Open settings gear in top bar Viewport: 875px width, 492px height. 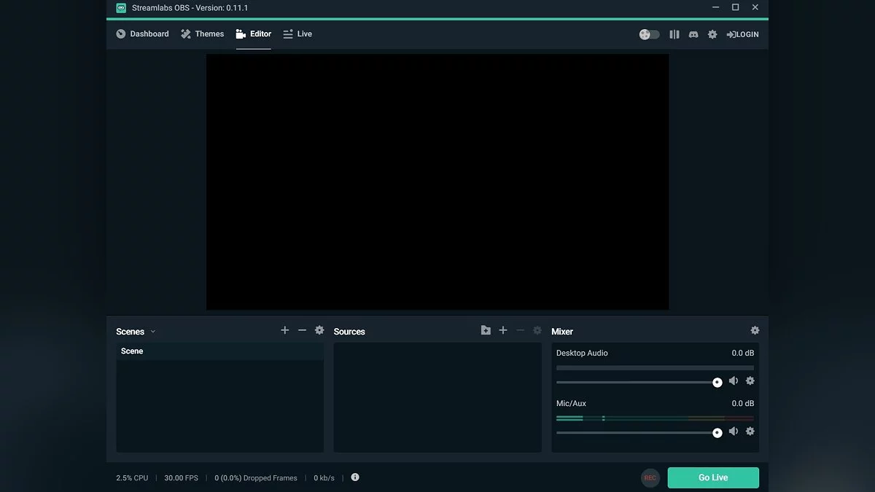[712, 34]
